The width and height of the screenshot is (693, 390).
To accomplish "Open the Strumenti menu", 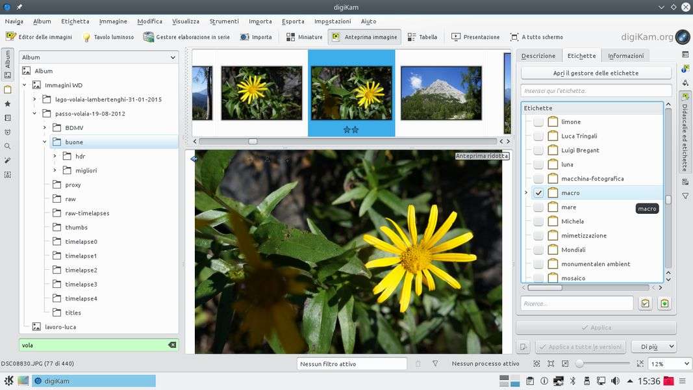I will pos(224,21).
